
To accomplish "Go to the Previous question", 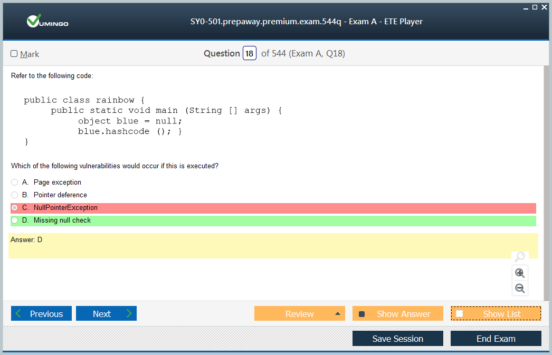I will point(41,313).
